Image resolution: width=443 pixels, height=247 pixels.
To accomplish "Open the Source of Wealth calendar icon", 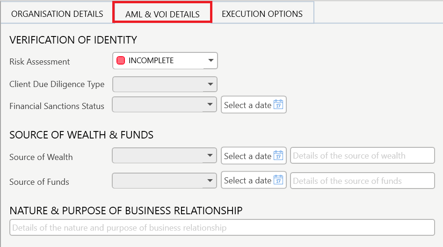I will (278, 156).
